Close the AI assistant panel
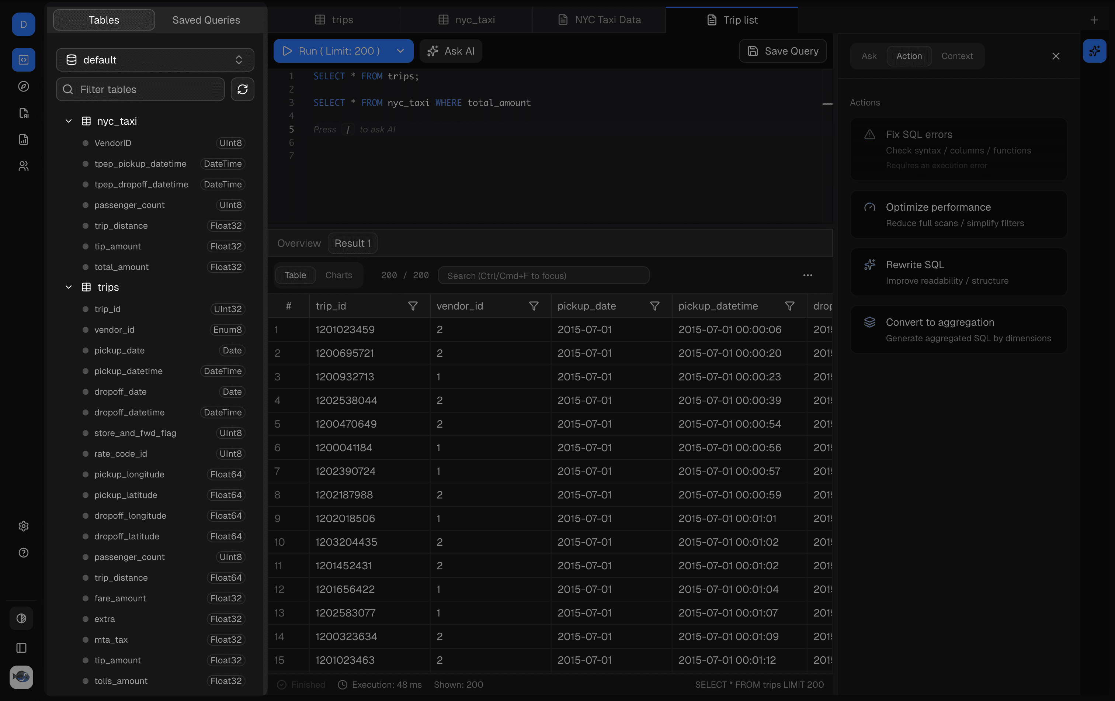 coord(1056,56)
